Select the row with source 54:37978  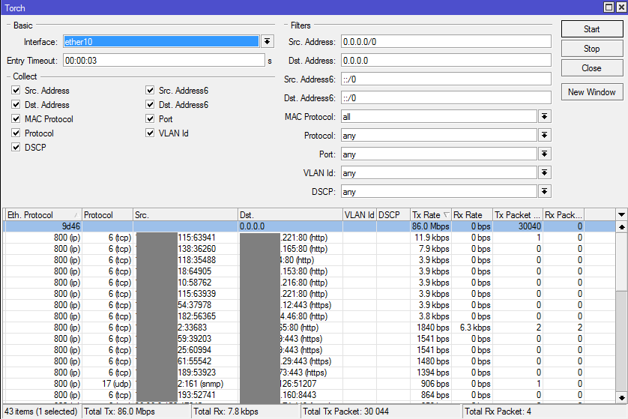click(x=310, y=305)
